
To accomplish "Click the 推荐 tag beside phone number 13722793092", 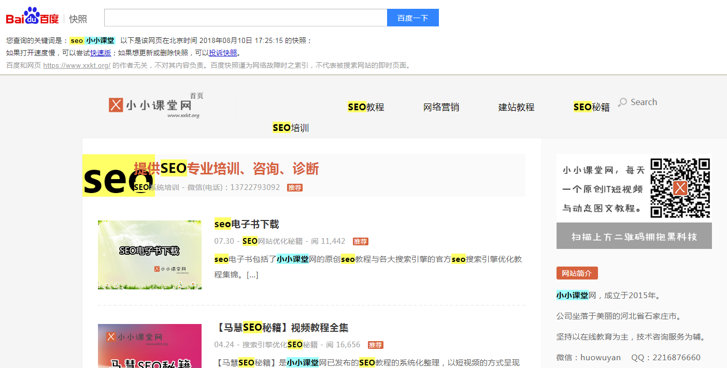I will (295, 188).
